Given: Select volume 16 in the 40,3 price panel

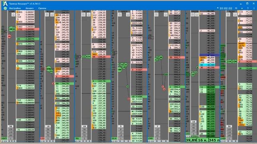Looking at the screenshot, I should click(194, 122).
